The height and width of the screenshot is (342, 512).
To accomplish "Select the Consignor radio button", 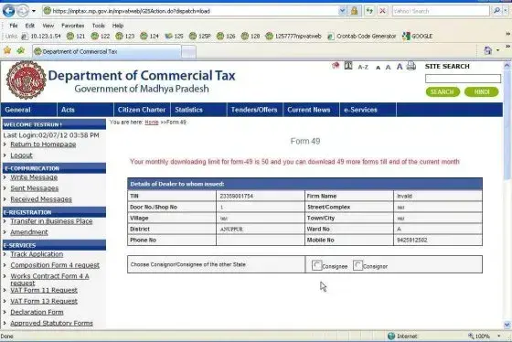I will point(357,265).
